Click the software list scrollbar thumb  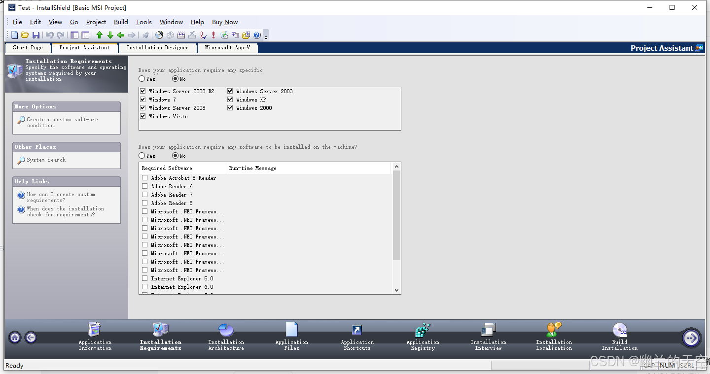[397, 215]
